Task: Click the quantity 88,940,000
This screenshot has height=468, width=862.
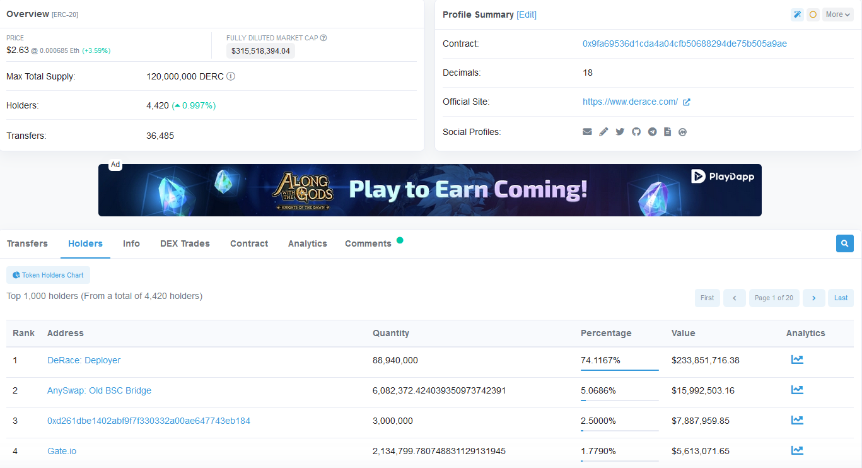Action: tap(395, 360)
